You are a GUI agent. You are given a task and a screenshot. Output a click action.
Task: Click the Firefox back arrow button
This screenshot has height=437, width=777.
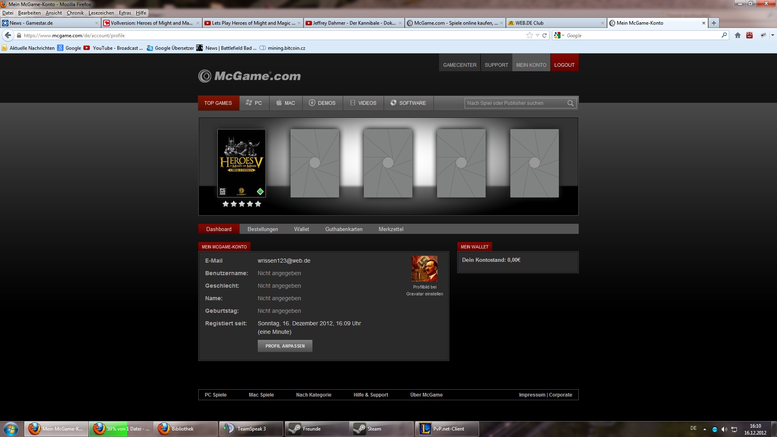click(x=8, y=35)
